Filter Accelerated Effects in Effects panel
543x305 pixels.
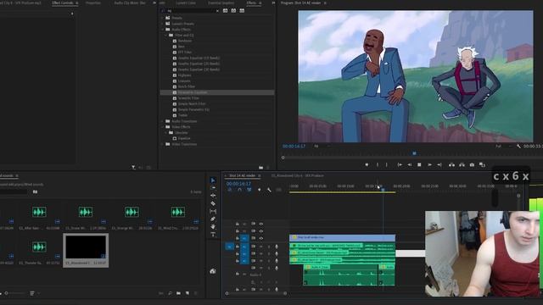point(225,11)
